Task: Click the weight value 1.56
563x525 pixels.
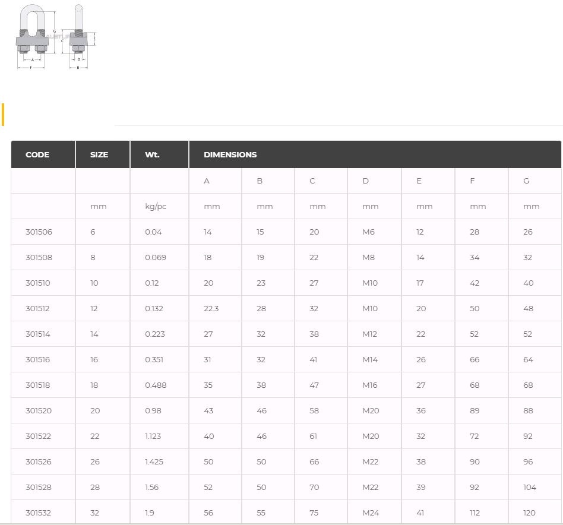Action: coord(151,487)
